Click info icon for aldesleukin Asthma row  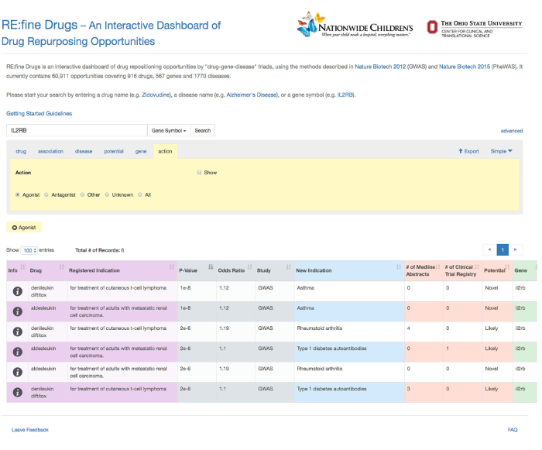click(15, 311)
